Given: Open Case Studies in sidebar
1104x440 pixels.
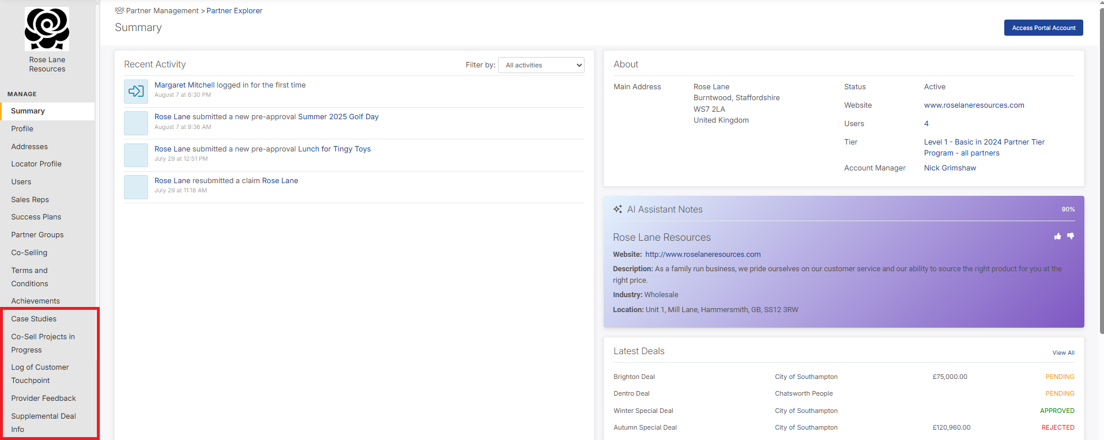Looking at the screenshot, I should [x=34, y=319].
